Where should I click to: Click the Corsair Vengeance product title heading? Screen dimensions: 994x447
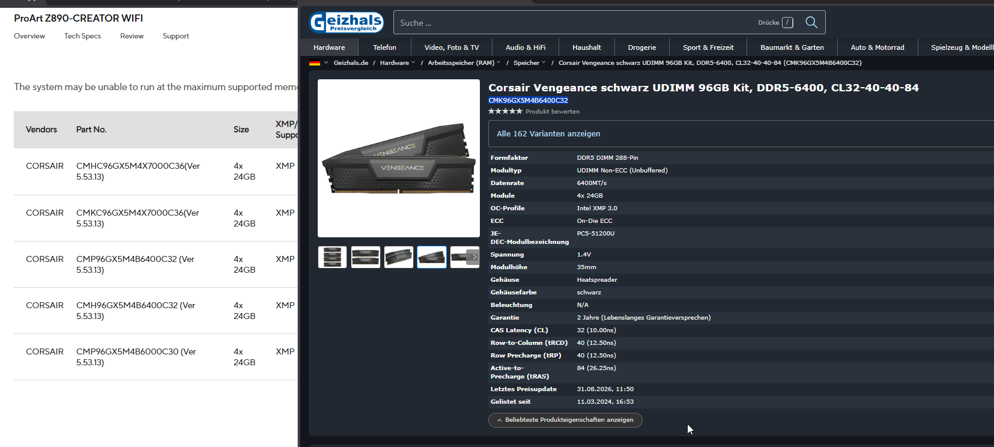tap(703, 88)
